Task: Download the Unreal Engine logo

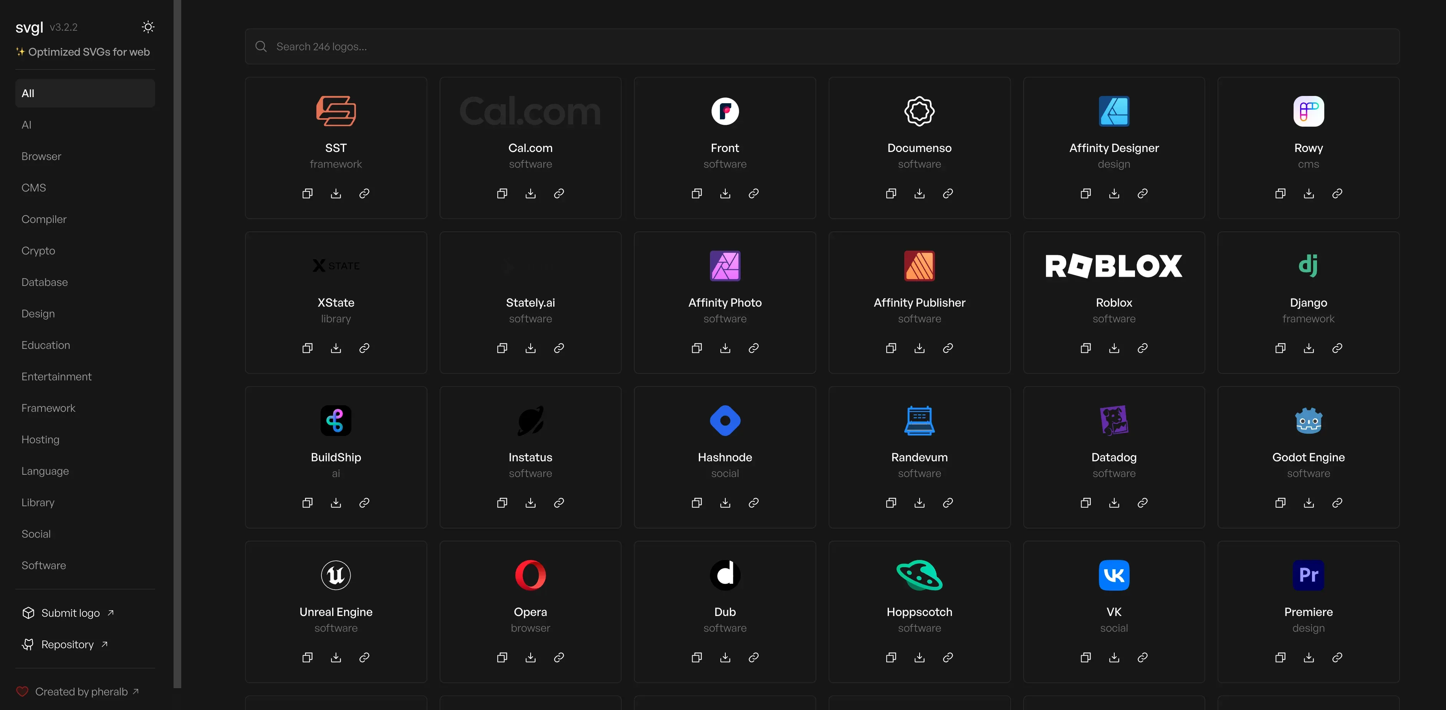Action: click(336, 657)
